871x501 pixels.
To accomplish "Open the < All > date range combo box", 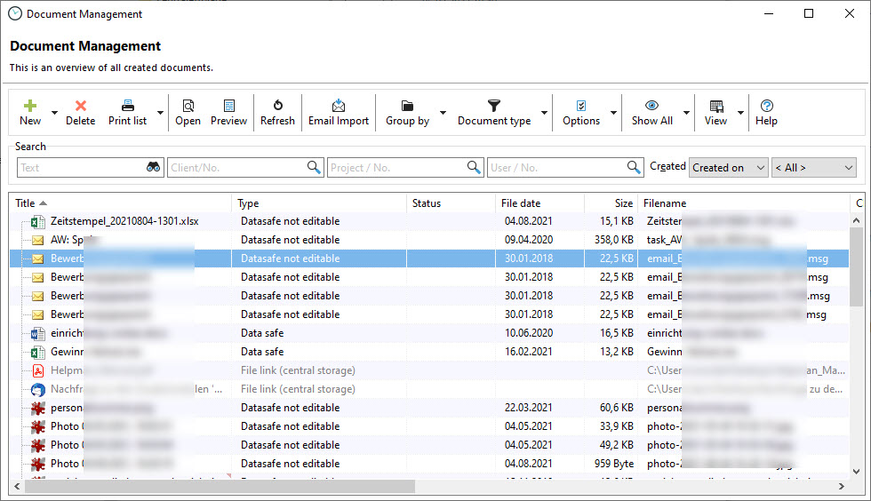I will click(814, 167).
